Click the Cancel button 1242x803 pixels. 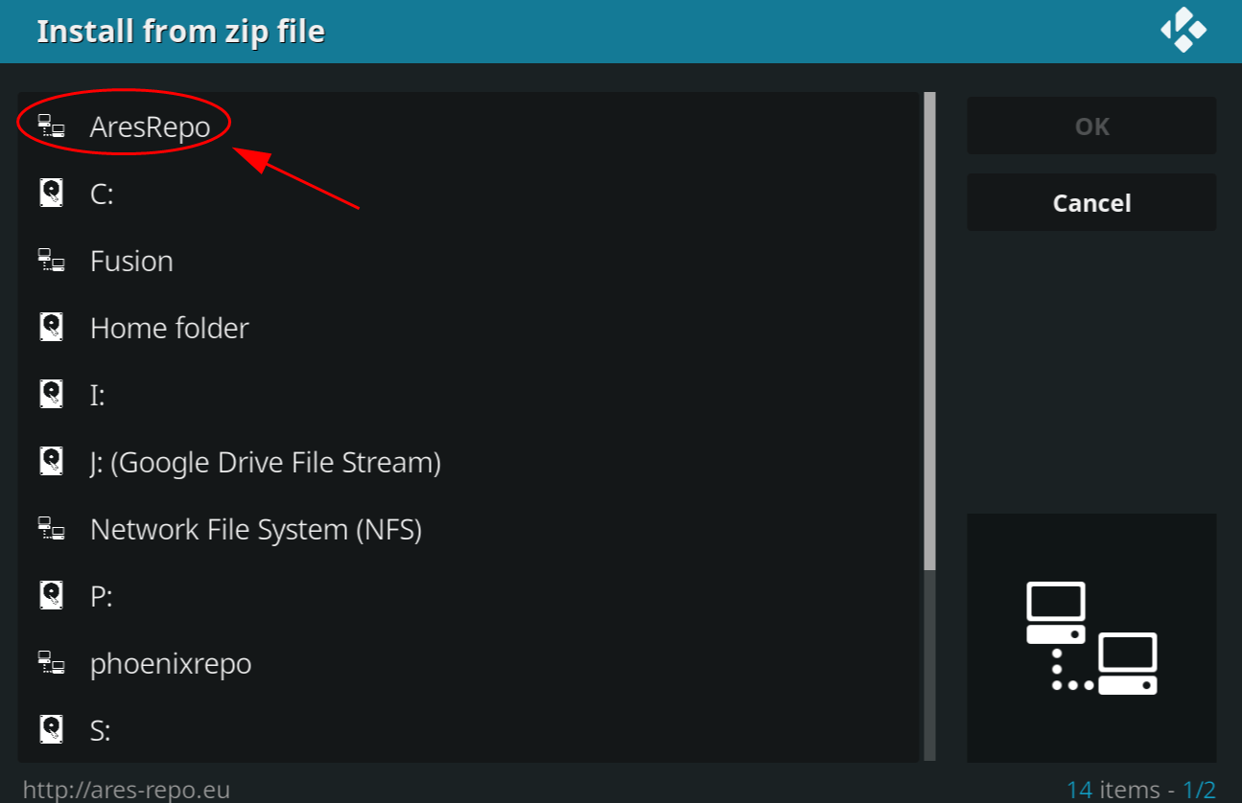1091,203
